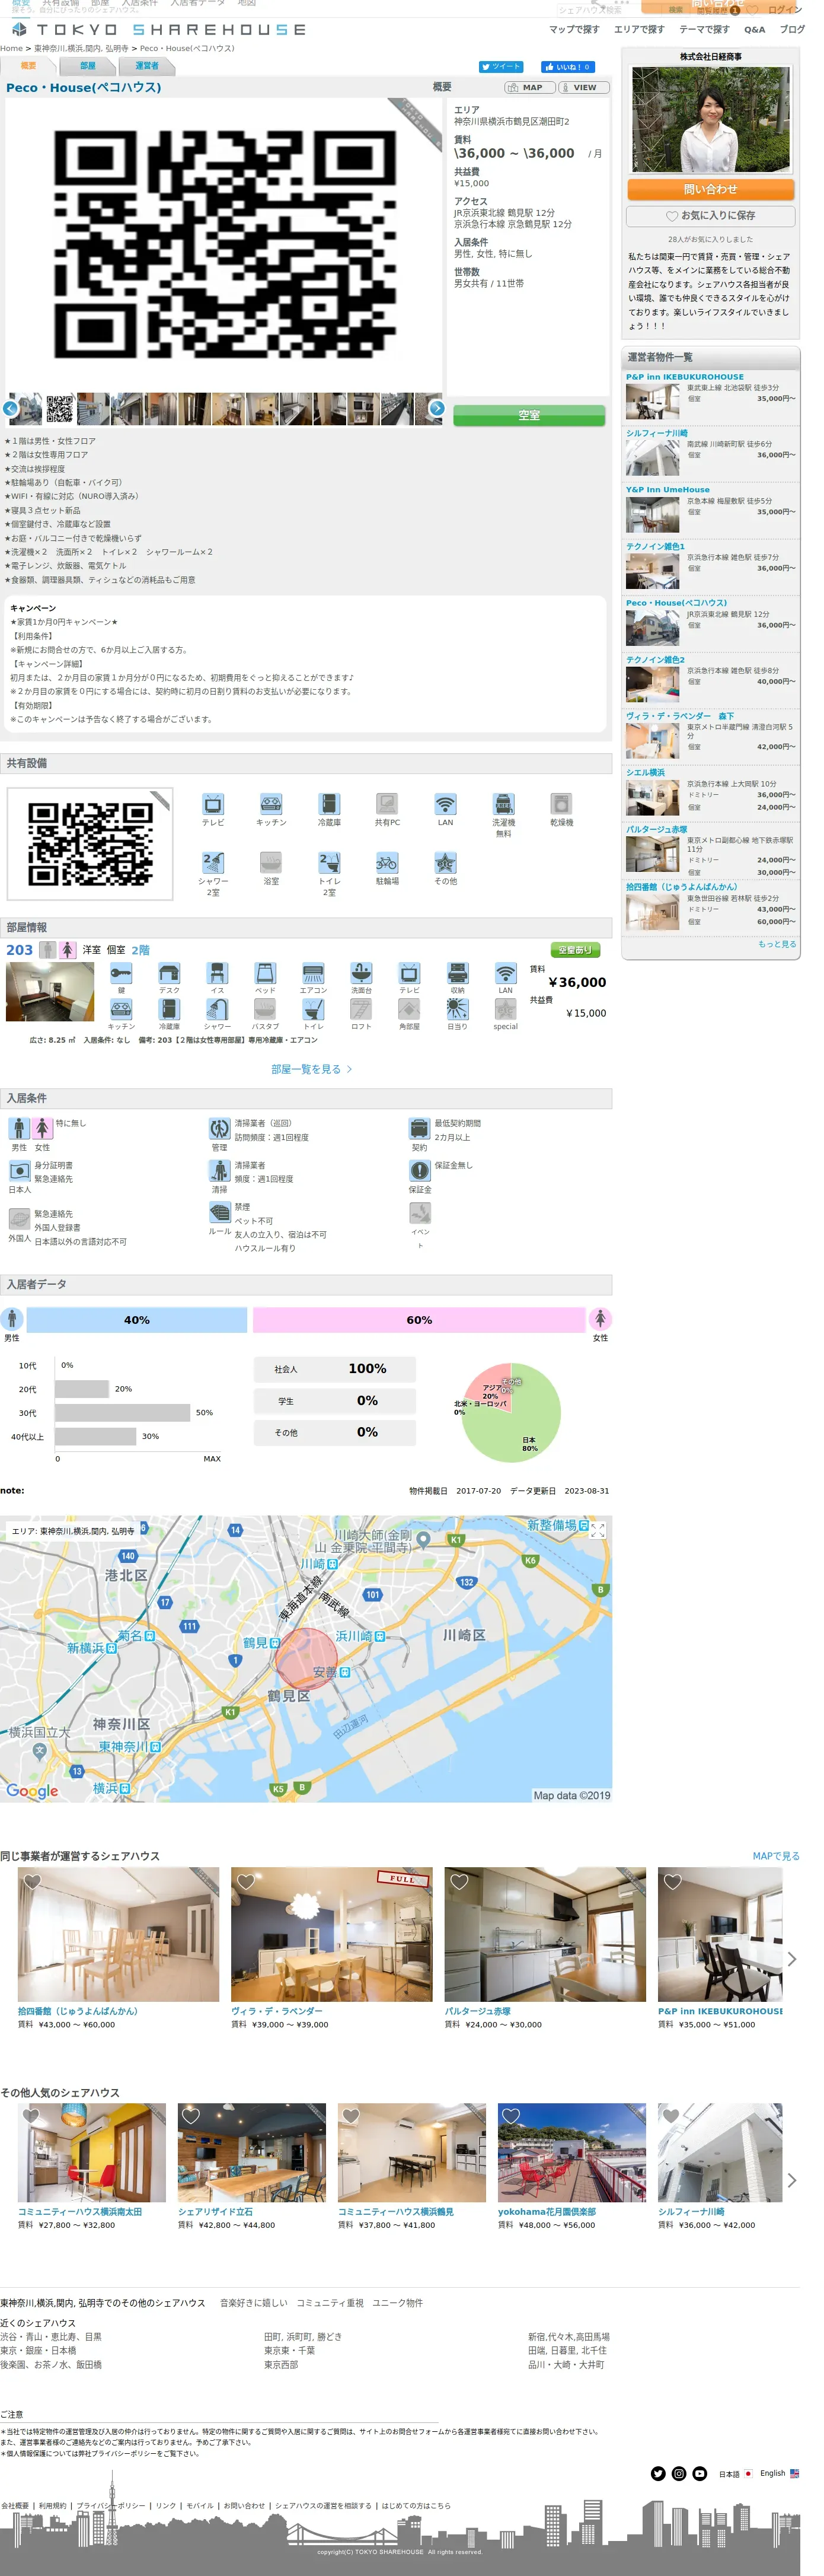Click the 30代 50% age bar
The width and height of the screenshot is (824, 2576).
tap(123, 1413)
